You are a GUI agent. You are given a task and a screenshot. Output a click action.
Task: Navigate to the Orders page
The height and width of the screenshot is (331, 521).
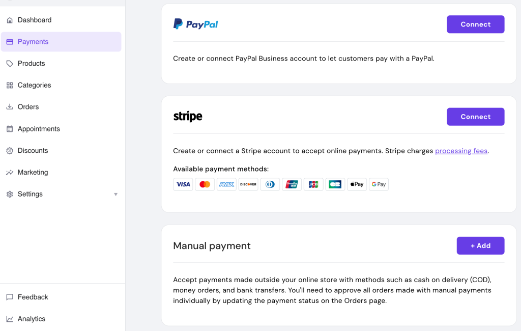point(28,107)
